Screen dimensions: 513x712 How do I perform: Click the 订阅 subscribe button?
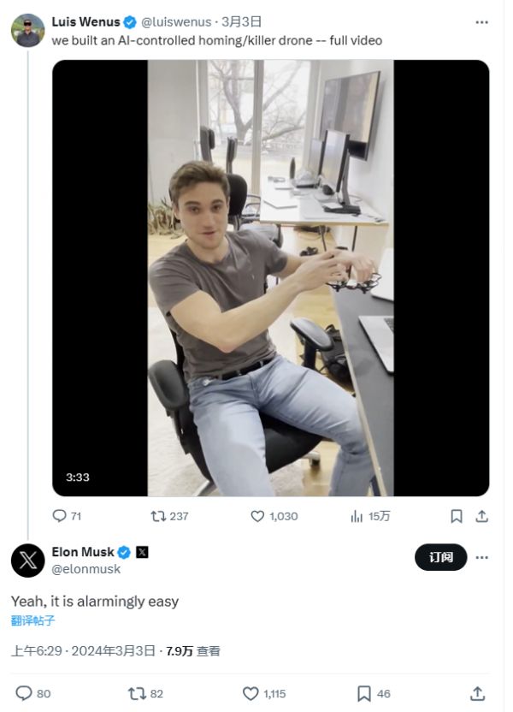441,557
